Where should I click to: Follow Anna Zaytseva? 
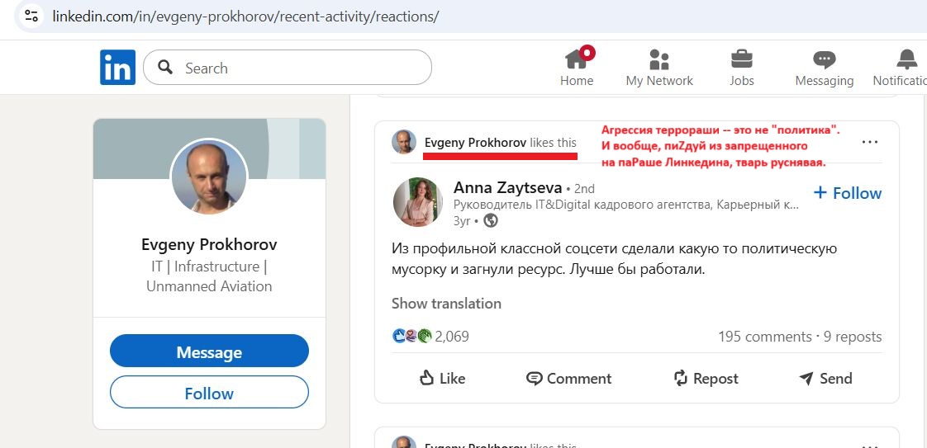tap(848, 193)
